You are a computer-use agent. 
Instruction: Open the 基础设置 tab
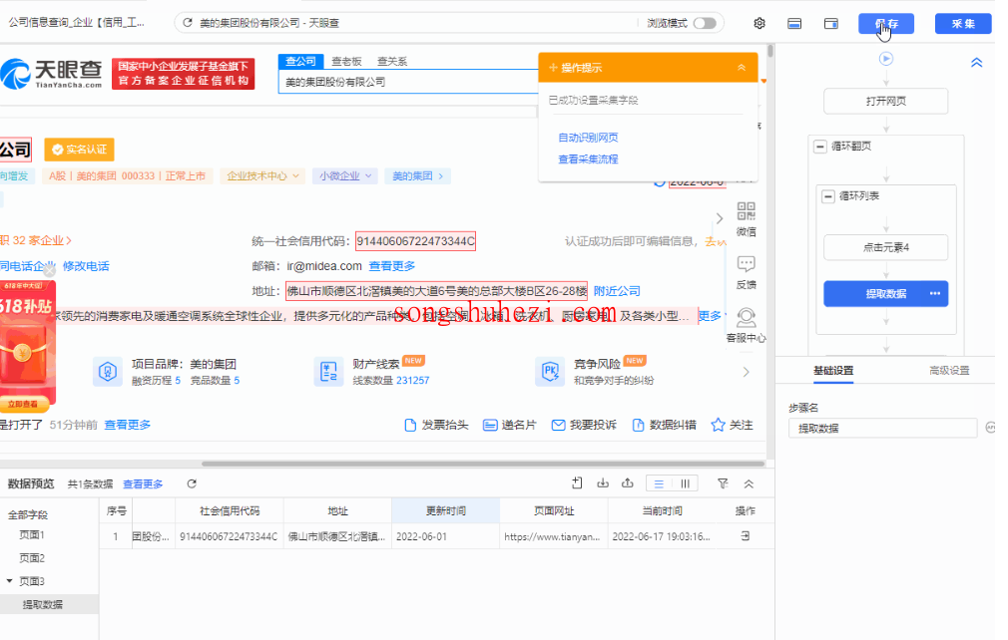pyautogui.click(x=833, y=371)
